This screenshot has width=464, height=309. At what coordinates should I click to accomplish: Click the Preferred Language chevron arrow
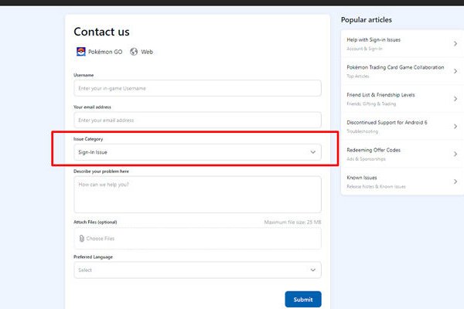click(x=313, y=270)
